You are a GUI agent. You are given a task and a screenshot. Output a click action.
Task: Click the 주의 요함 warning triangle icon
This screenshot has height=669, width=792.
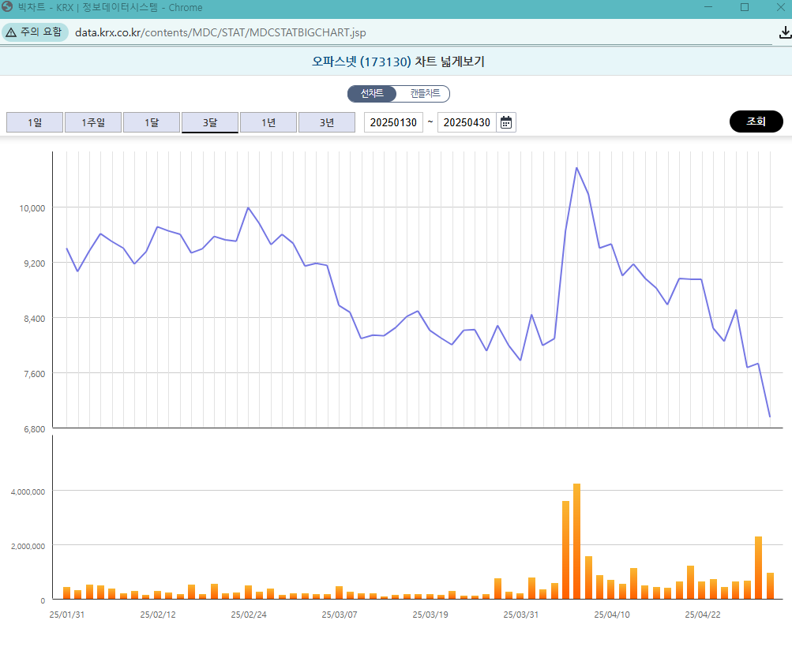pos(10,32)
